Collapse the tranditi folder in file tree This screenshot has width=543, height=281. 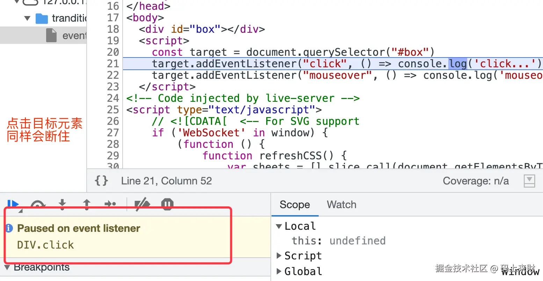point(27,18)
